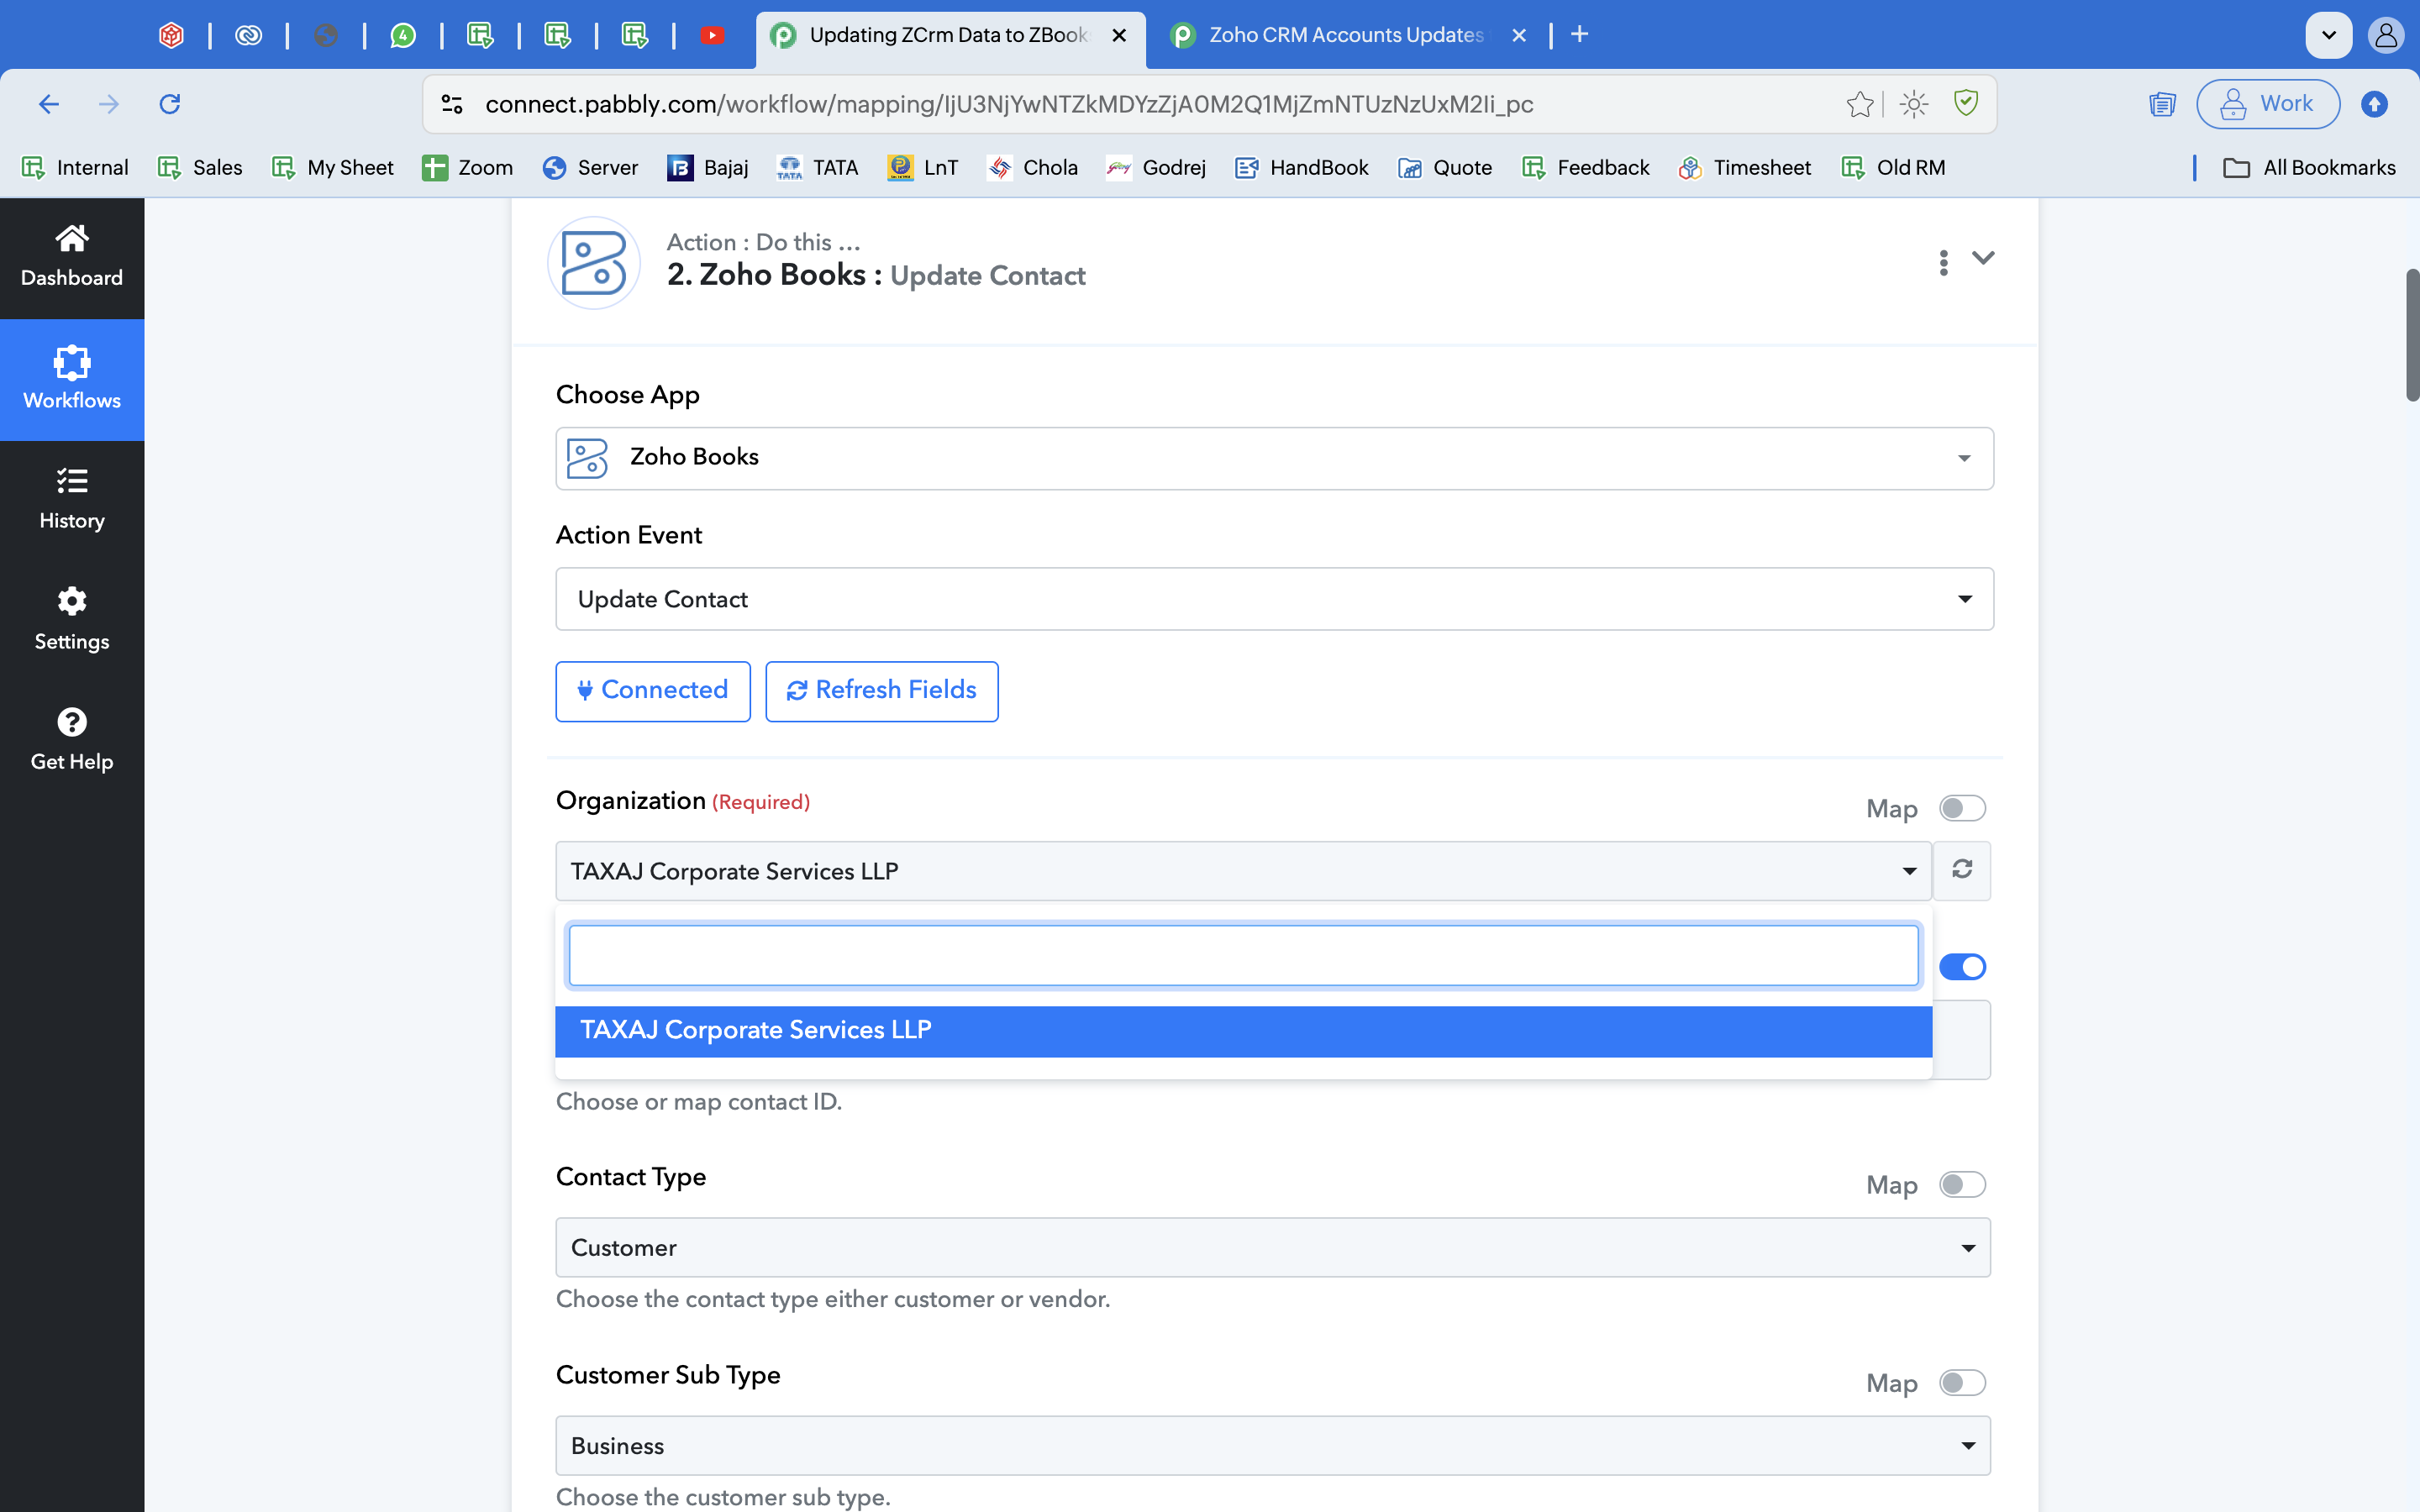This screenshot has width=2420, height=1512.
Task: Switch to the pinned WhatsApp tab
Action: coord(403,35)
